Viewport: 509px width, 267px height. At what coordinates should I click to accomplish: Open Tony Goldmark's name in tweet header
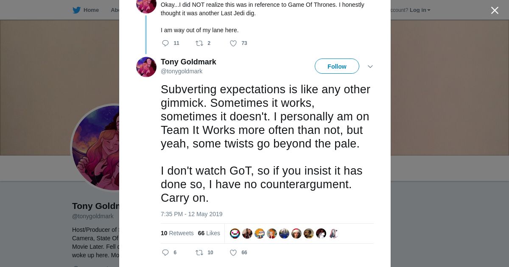[x=188, y=62]
